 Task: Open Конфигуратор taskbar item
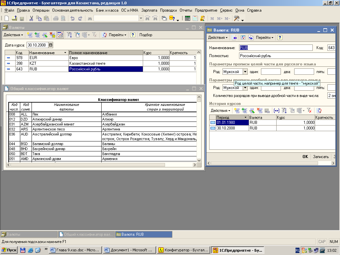pyautogui.click(x=184, y=250)
